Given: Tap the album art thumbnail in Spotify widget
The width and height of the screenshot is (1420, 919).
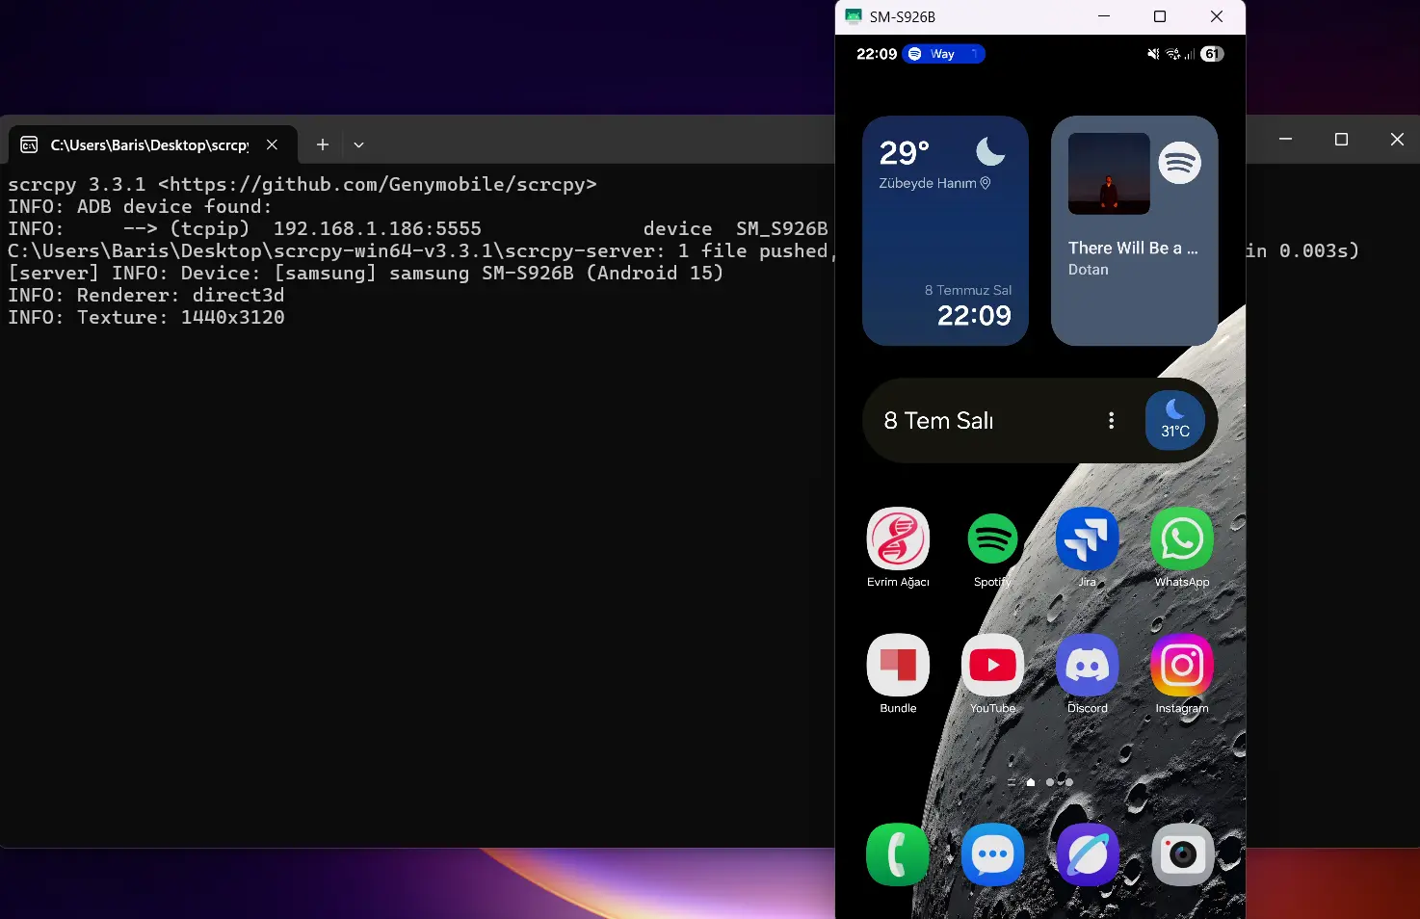Looking at the screenshot, I should [1109, 173].
